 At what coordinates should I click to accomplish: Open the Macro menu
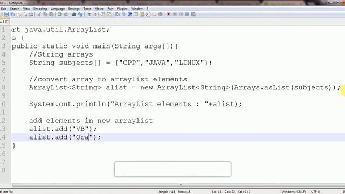click(99, 9)
